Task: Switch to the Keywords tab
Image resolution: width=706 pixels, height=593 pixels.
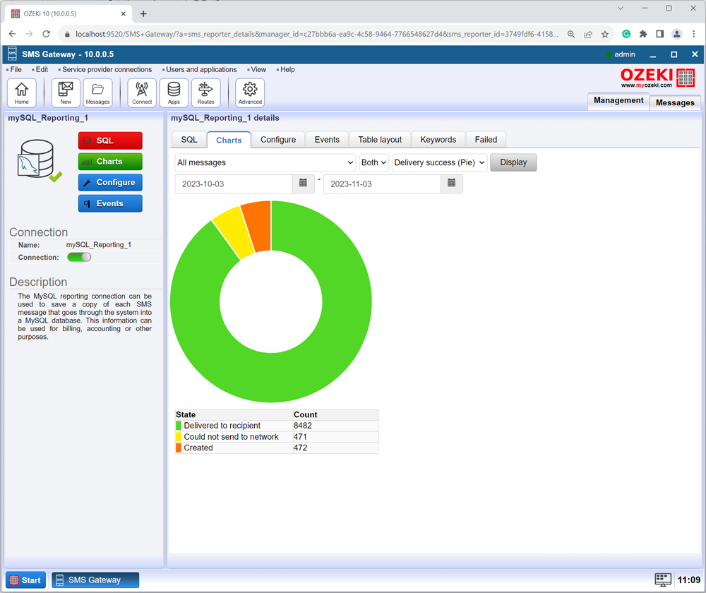Action: click(438, 140)
